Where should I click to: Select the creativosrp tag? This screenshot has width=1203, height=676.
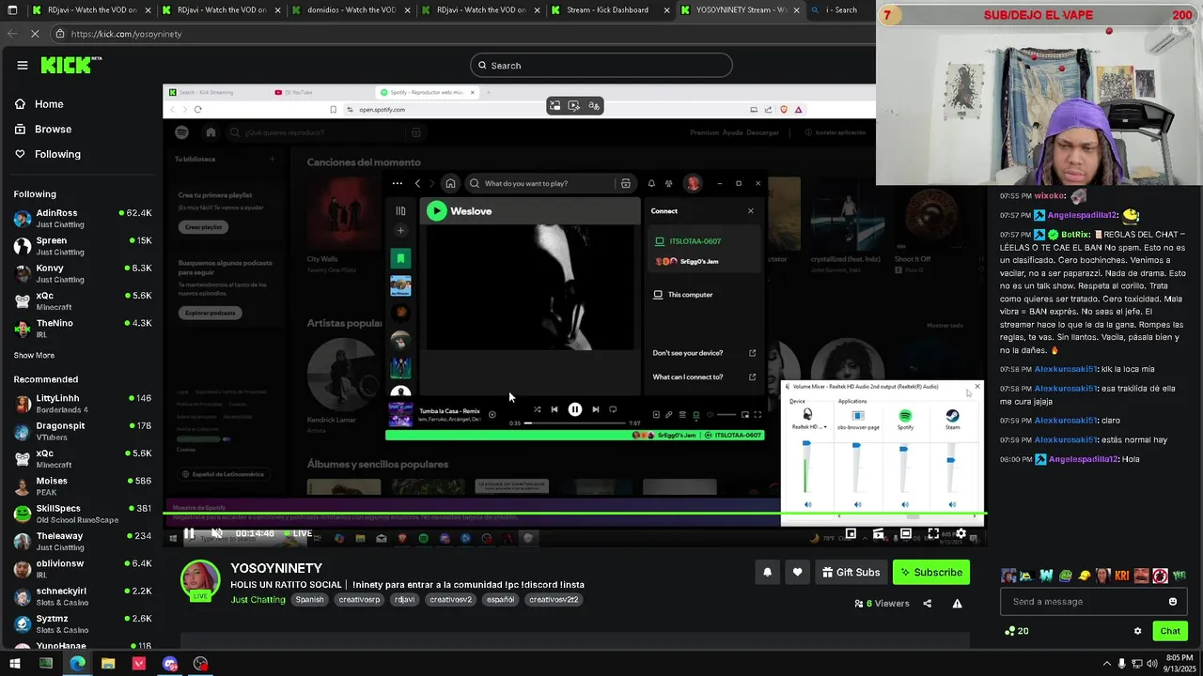click(x=359, y=599)
